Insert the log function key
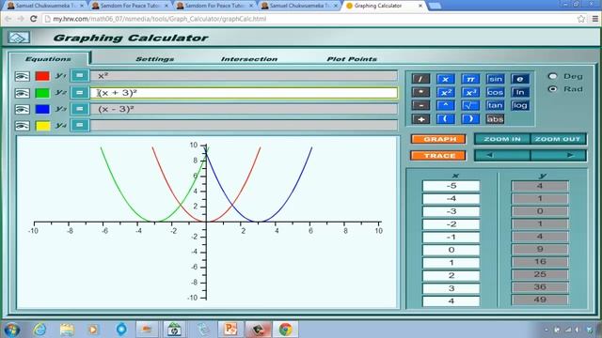 (x=520, y=105)
